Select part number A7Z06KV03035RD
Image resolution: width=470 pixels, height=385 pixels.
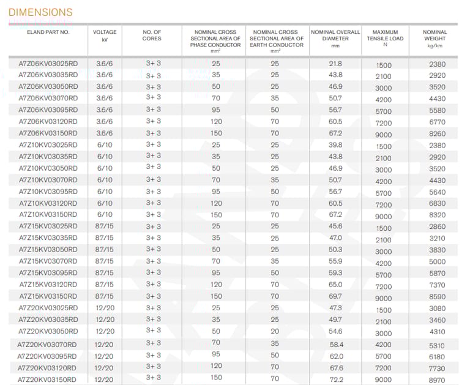[x=48, y=75]
